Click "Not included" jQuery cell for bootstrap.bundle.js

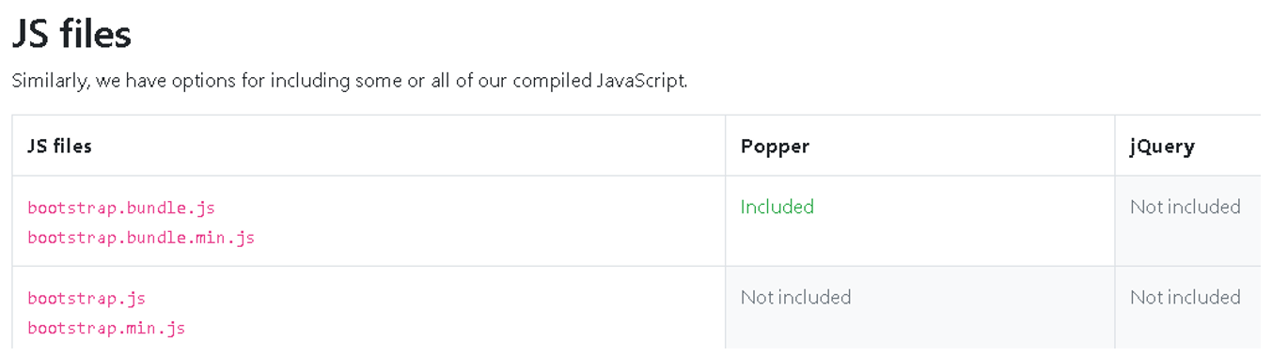[1185, 207]
